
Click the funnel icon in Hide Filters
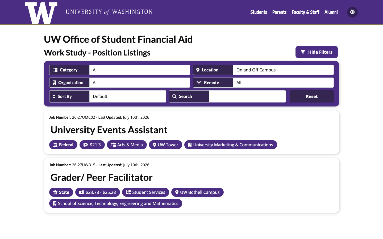pyautogui.click(x=303, y=52)
